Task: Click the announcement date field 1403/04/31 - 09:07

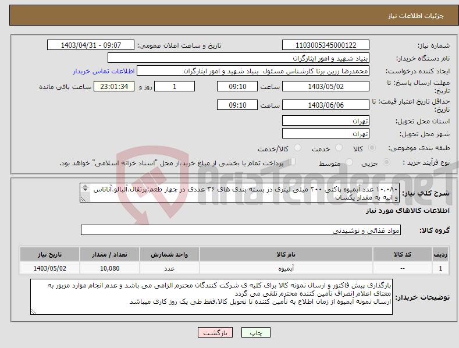Action: pyautogui.click(x=91, y=45)
